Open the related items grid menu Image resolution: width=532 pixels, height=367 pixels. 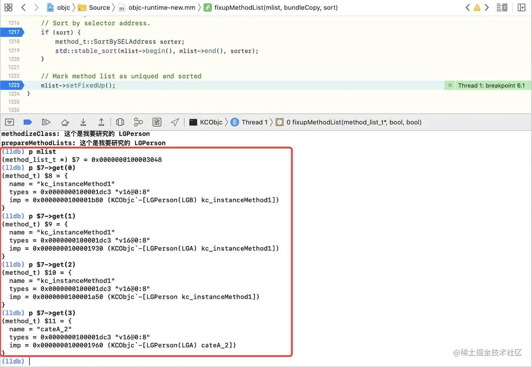8,7
